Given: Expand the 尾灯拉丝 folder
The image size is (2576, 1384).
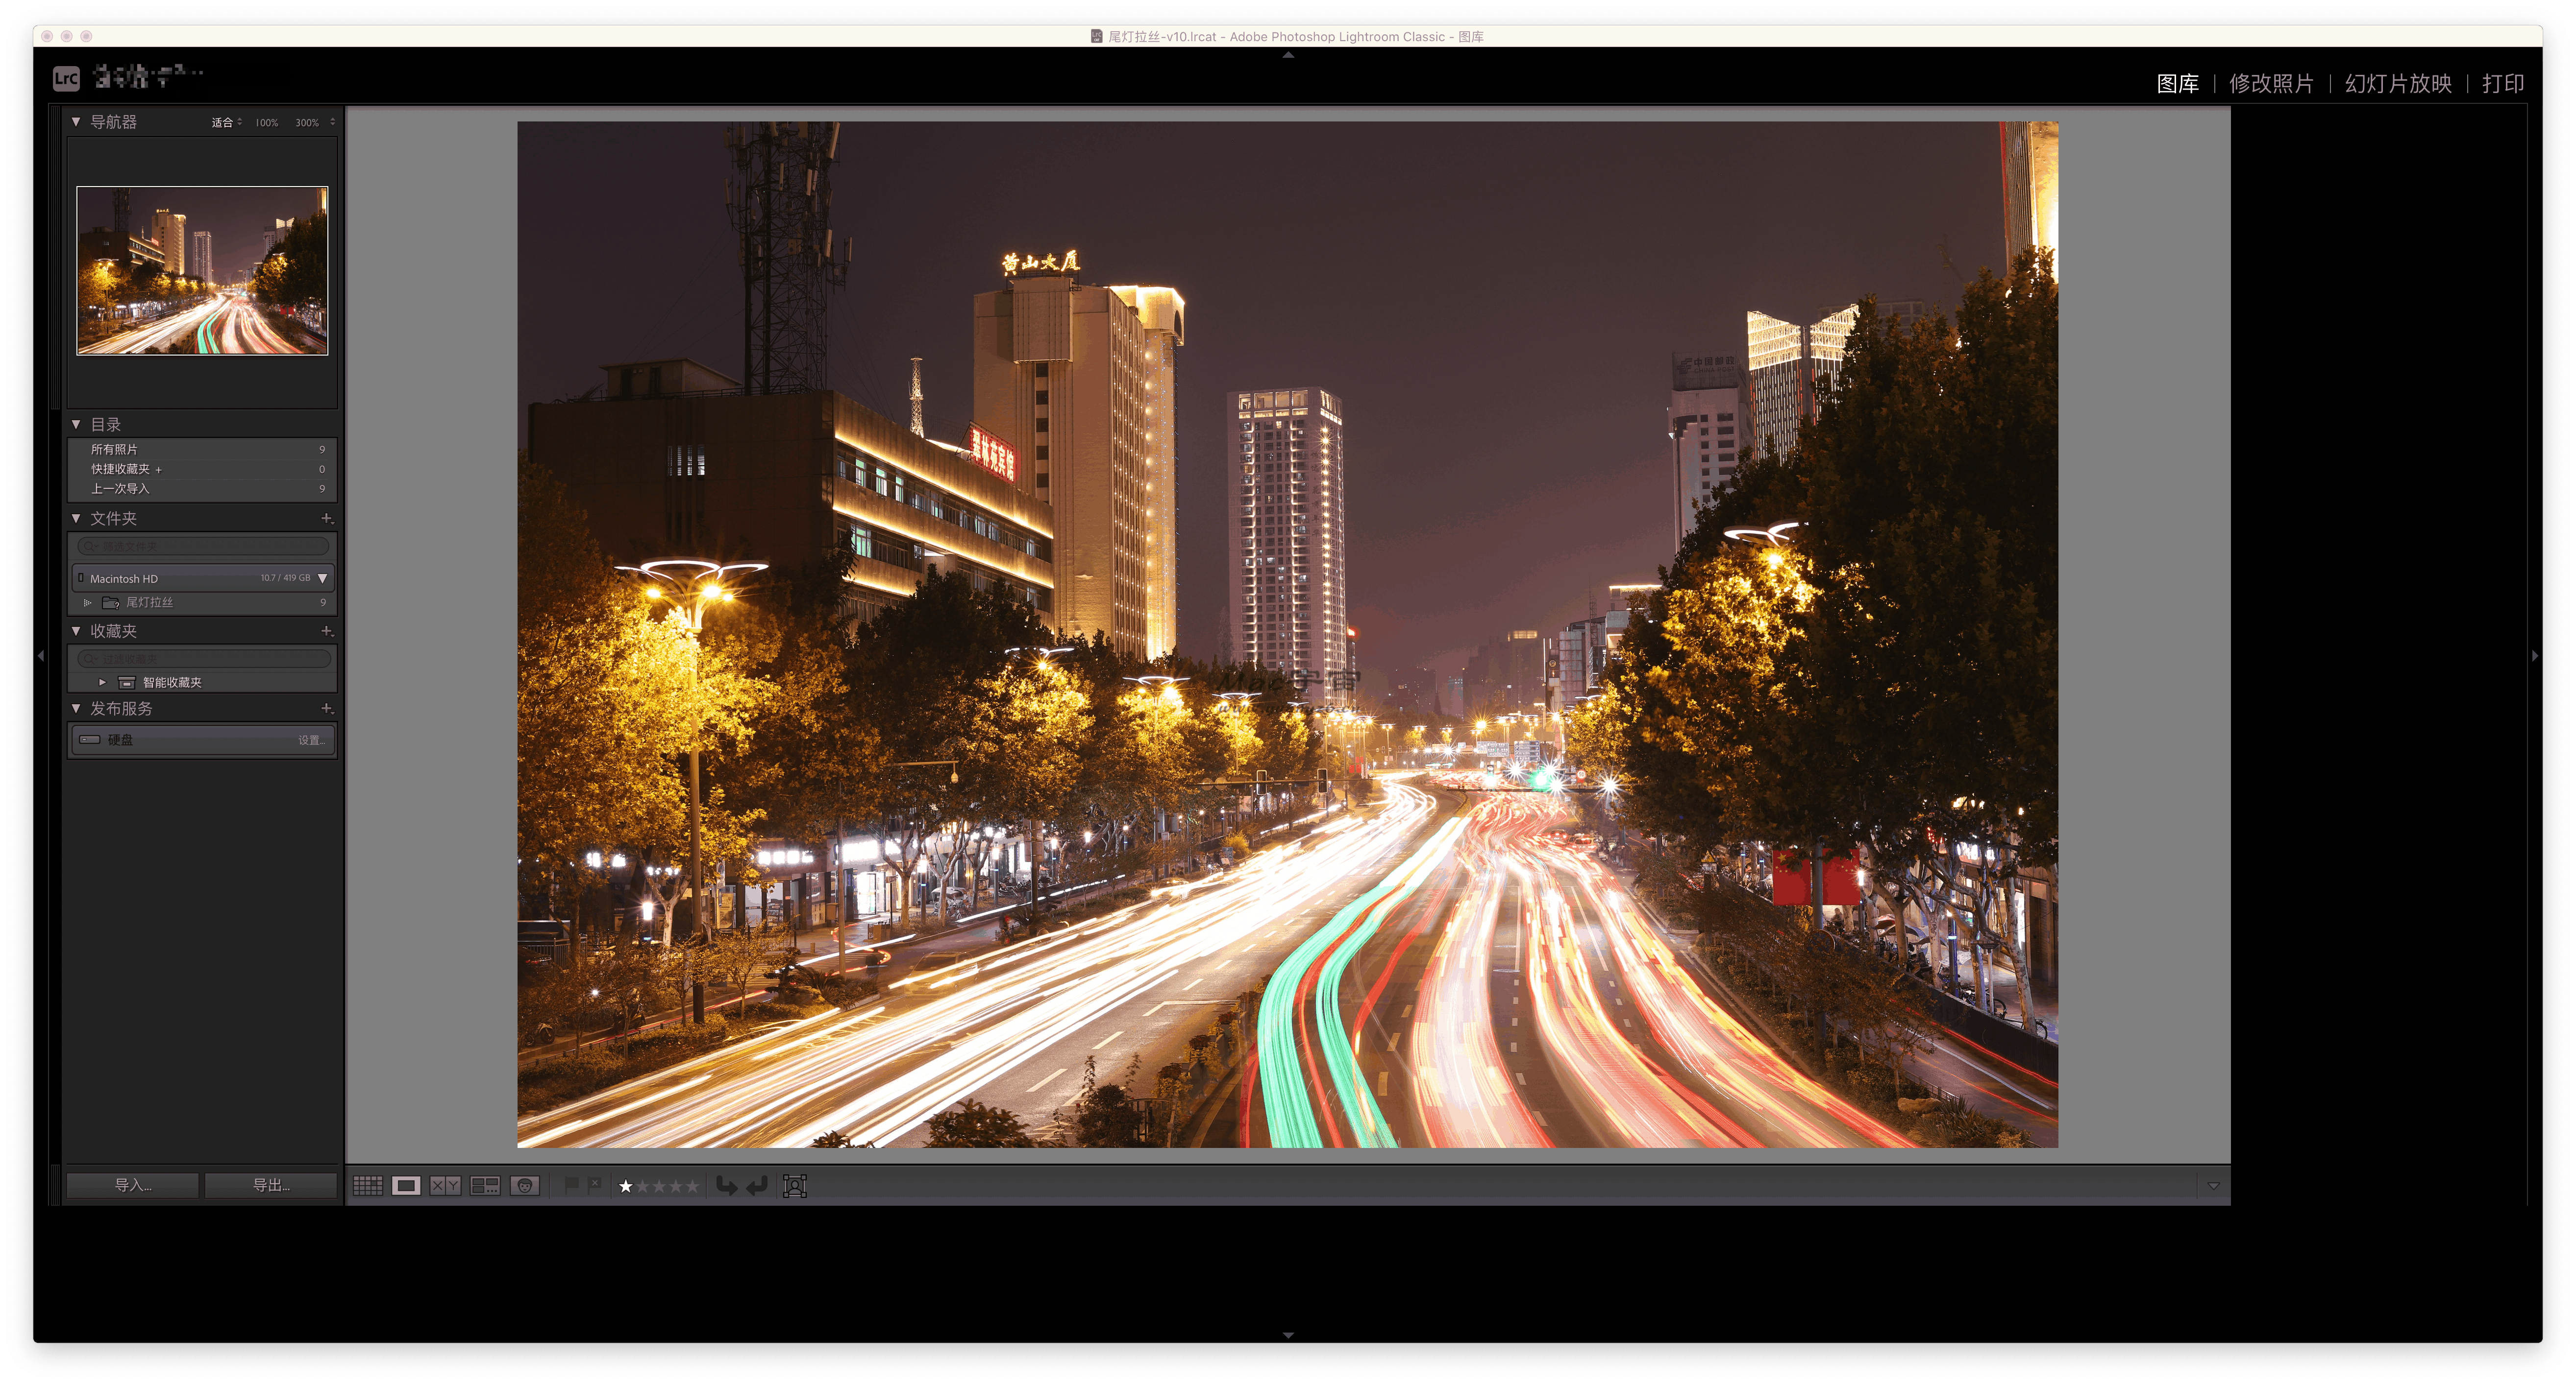Looking at the screenshot, I should click(88, 602).
